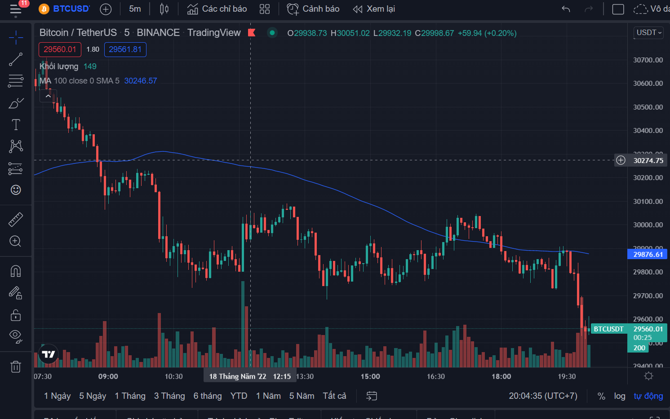This screenshot has height=419, width=670.
Task: Select the 5 Năm date range
Action: (302, 396)
